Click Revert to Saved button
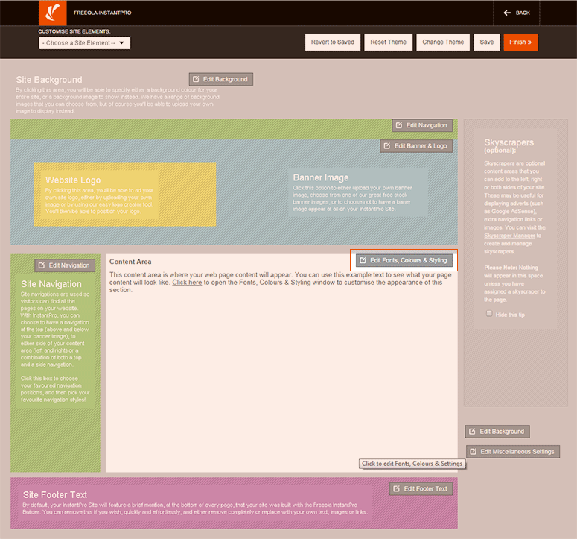The width and height of the screenshot is (577, 539). point(333,42)
